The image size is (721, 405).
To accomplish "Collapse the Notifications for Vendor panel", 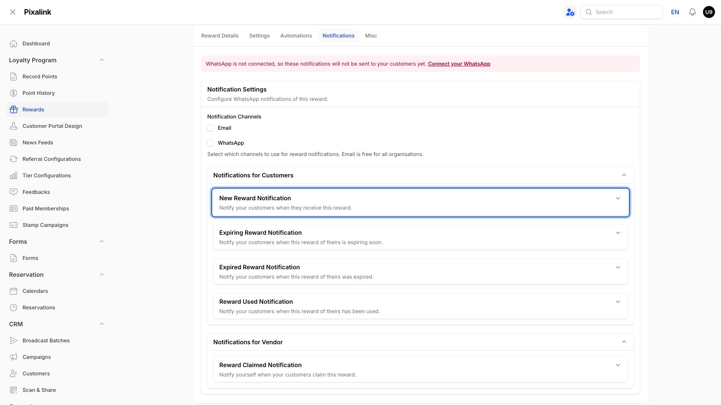I will tap(624, 342).
